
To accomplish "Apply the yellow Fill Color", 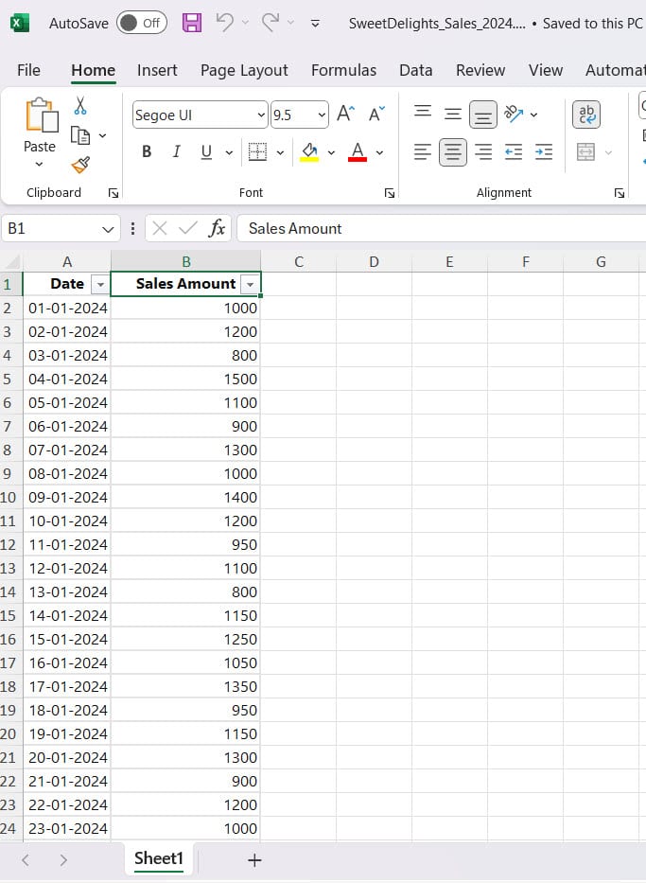I will (x=309, y=151).
